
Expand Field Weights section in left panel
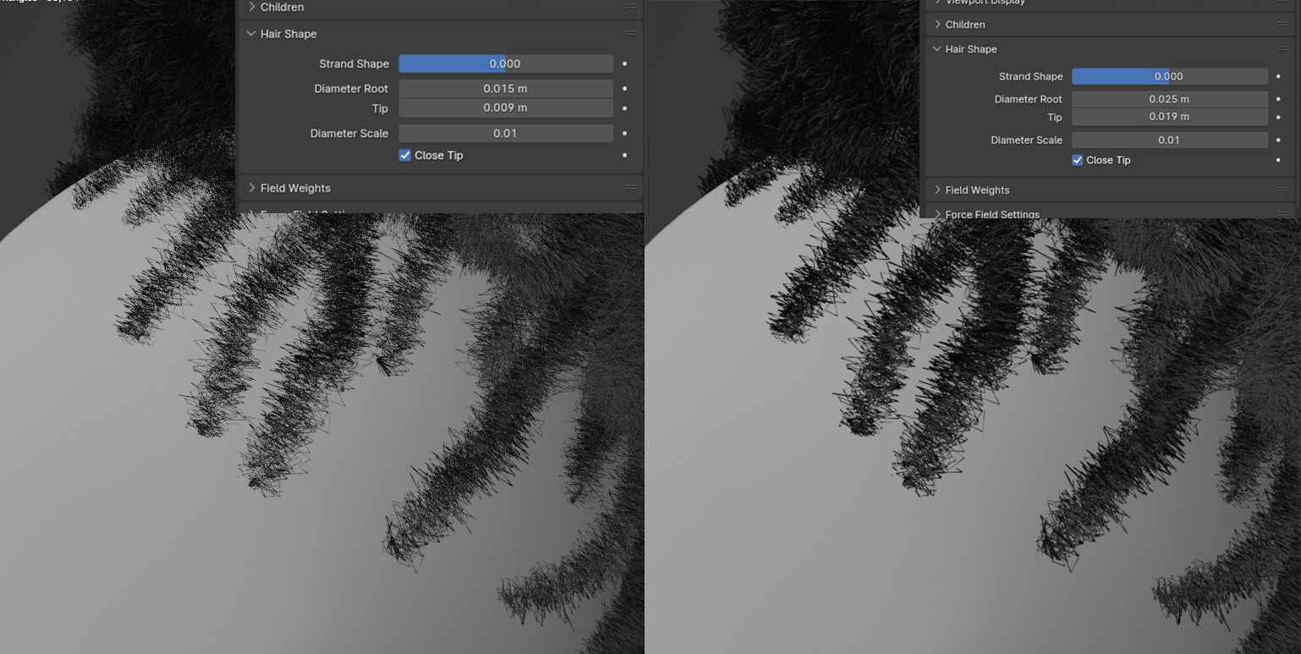[252, 188]
